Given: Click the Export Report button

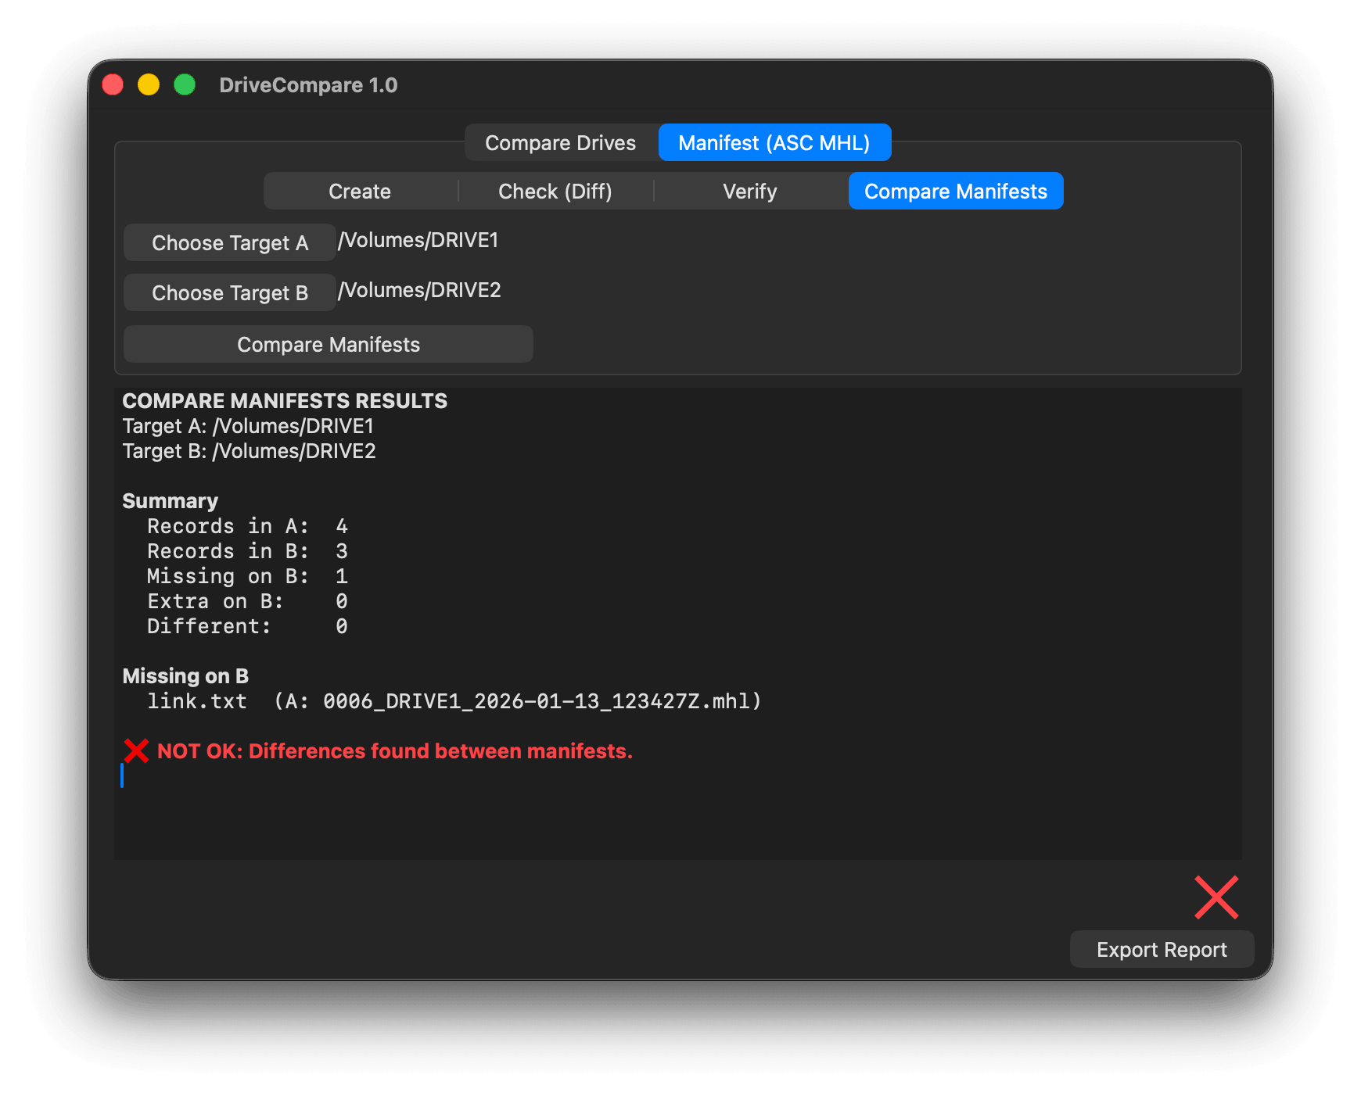Looking at the screenshot, I should pyautogui.click(x=1161, y=950).
